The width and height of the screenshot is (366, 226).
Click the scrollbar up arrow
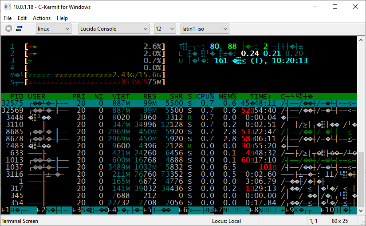coord(361,40)
